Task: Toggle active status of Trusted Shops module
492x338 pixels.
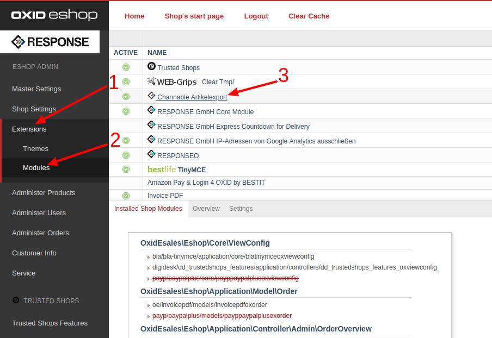Action: 126,67
